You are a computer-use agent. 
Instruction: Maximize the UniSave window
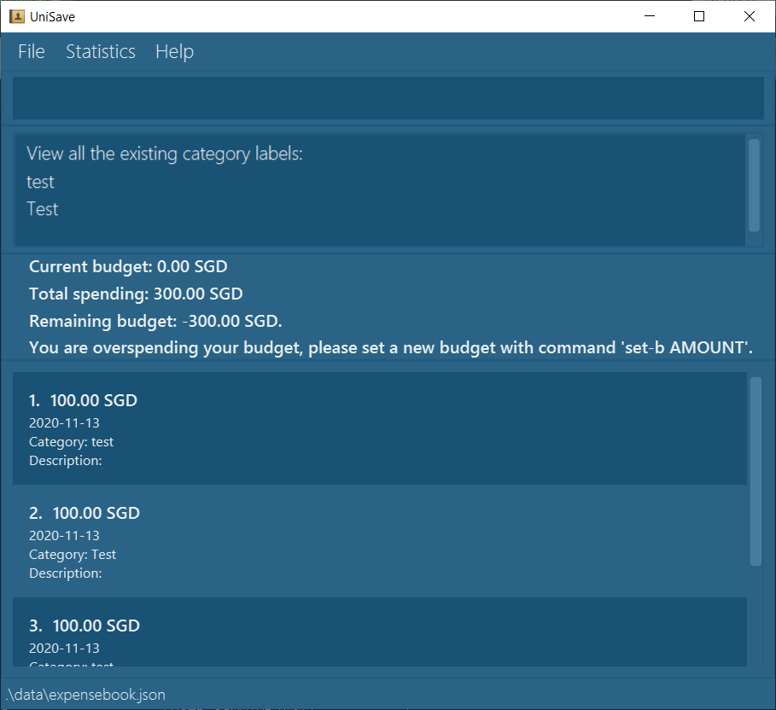(x=699, y=16)
